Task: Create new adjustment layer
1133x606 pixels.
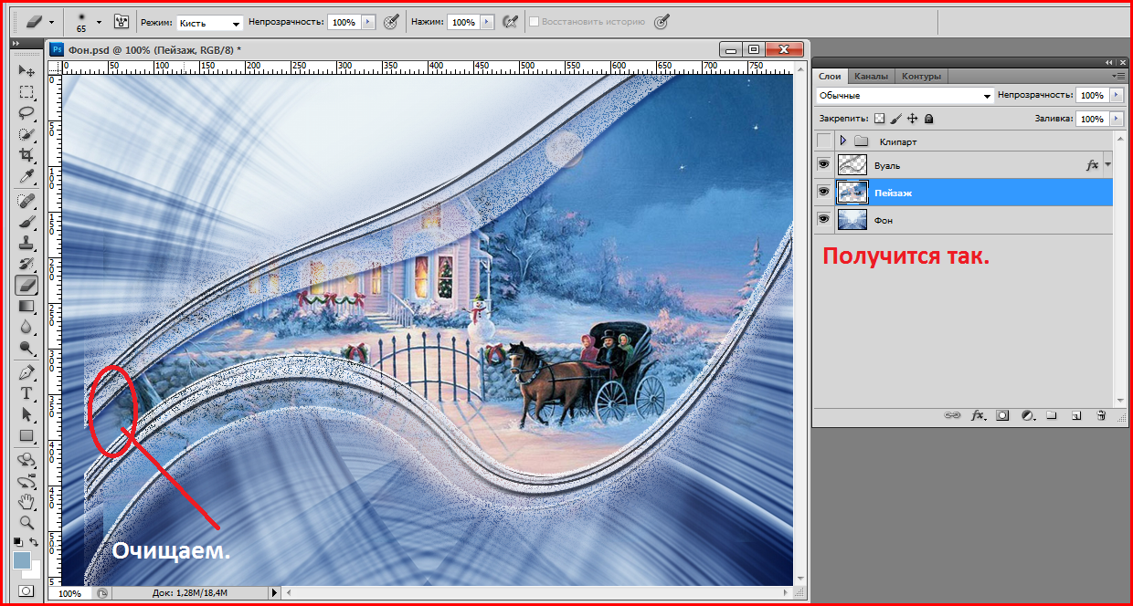Action: [x=1027, y=415]
